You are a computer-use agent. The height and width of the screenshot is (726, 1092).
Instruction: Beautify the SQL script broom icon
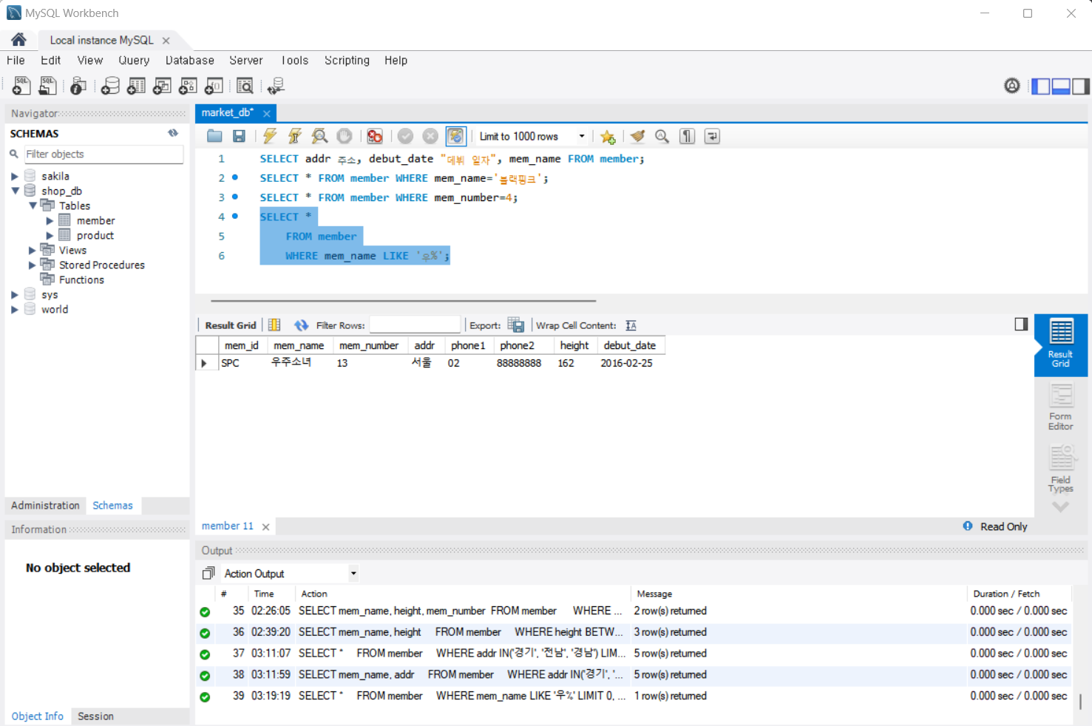coord(637,136)
